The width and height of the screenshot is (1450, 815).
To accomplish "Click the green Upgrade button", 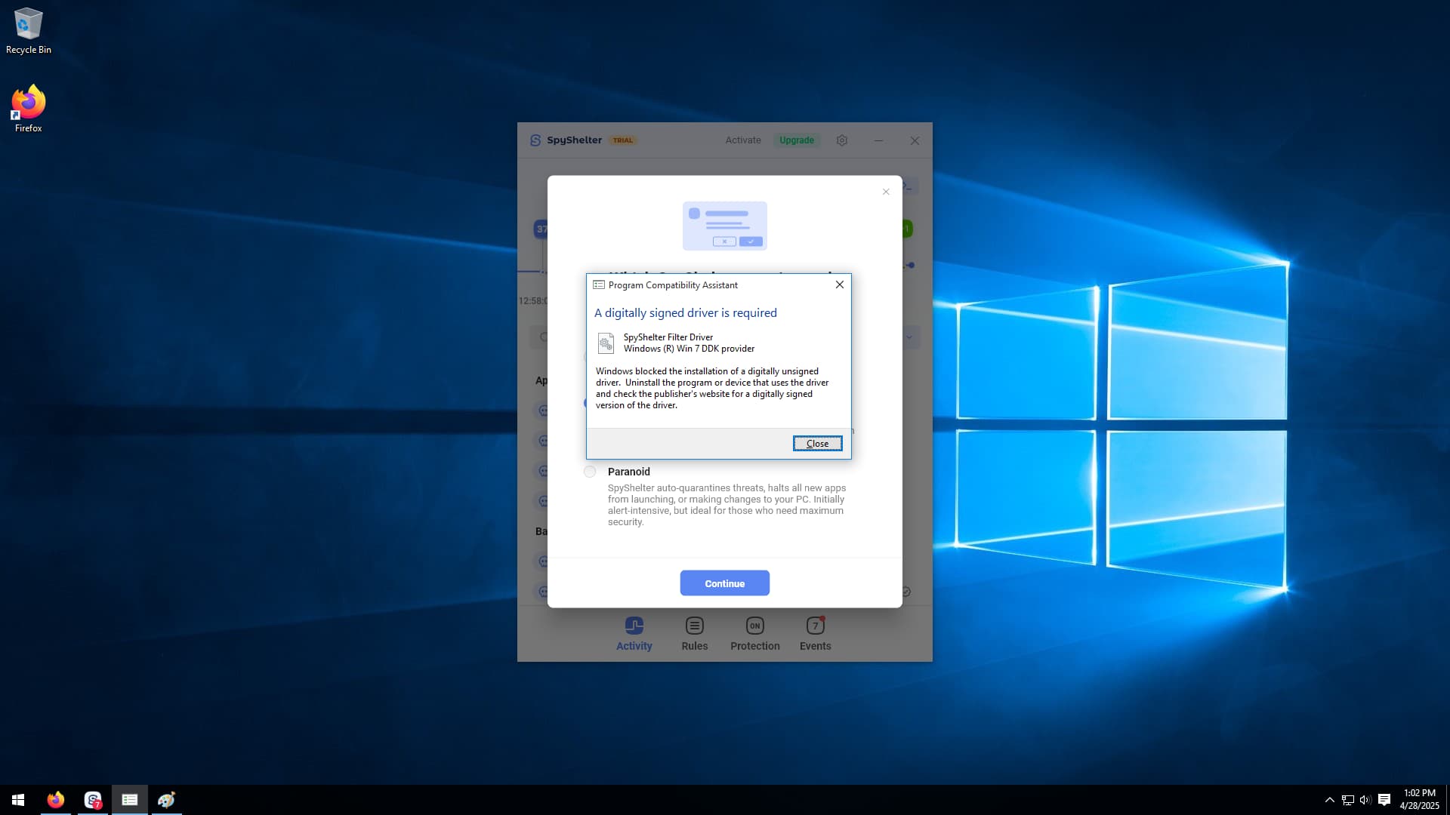I will [x=796, y=140].
